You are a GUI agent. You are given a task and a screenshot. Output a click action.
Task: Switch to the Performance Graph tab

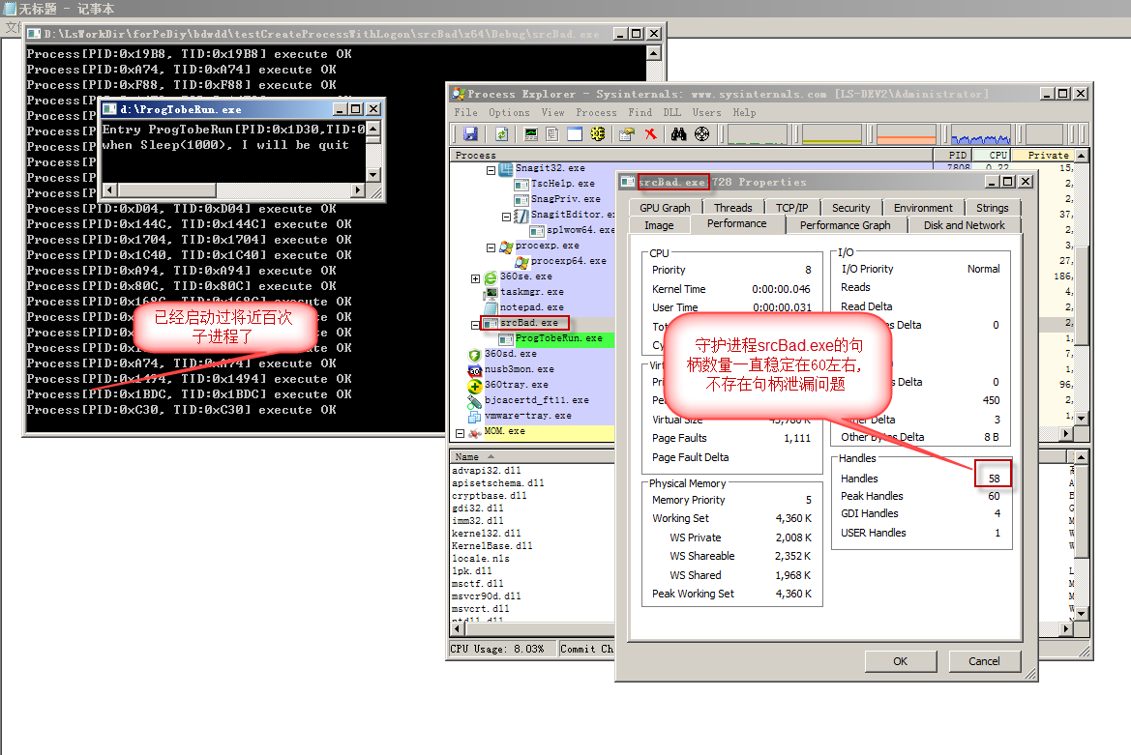tap(845, 225)
